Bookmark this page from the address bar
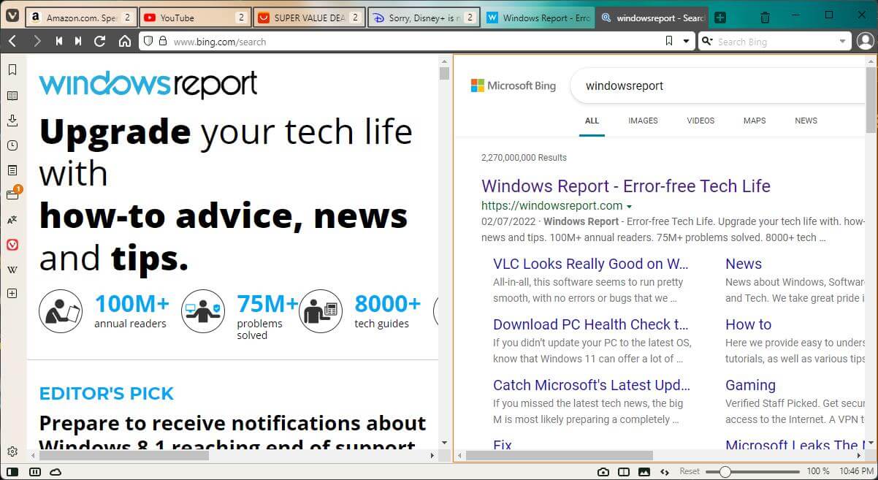 pos(669,41)
